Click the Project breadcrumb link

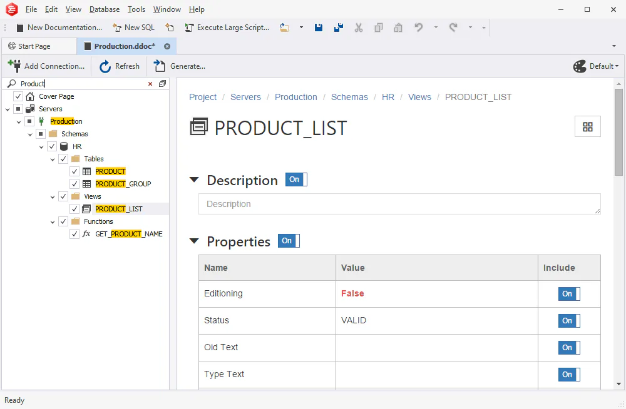click(x=203, y=97)
